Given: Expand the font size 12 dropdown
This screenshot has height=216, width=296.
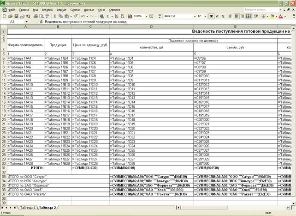Looking at the screenshot, I should (206, 16).
